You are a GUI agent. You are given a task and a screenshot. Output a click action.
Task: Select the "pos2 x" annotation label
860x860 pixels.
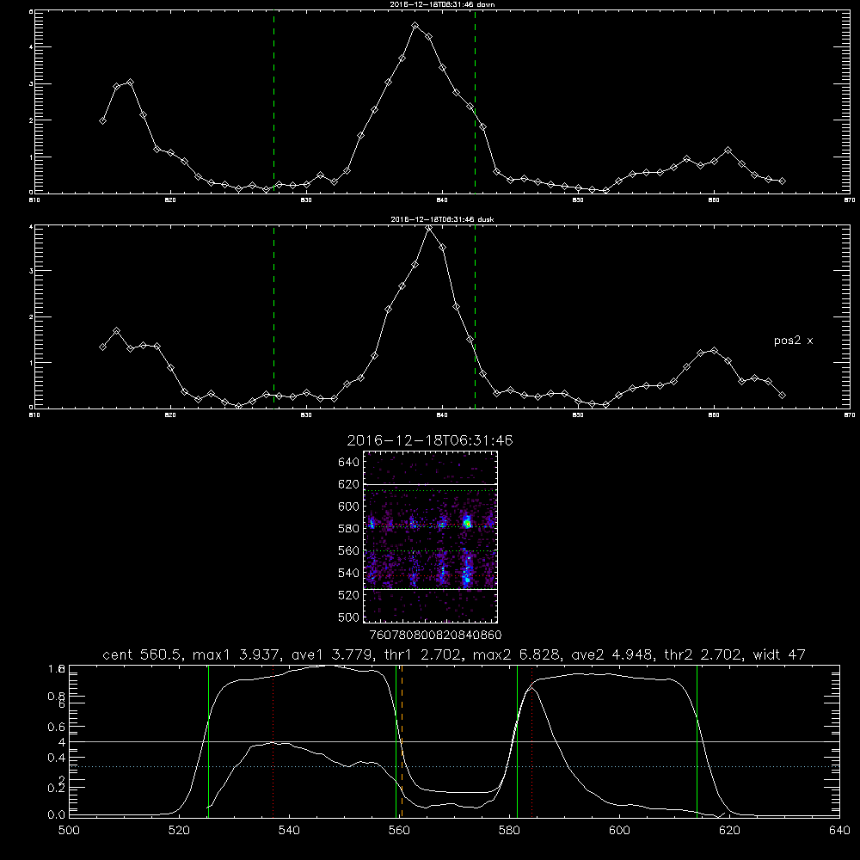tap(793, 341)
